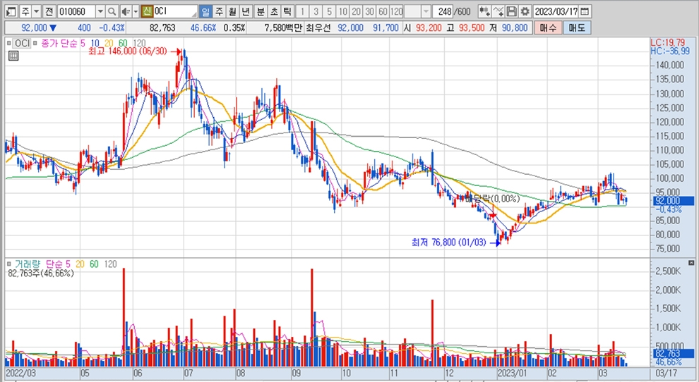Click the 종가 단순 moving average label
Screen dimensions: 699x382
pos(60,43)
